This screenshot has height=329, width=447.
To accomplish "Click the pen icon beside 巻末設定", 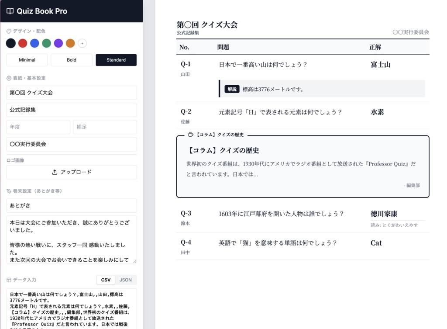I will click(8, 191).
